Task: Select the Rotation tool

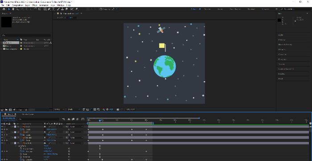Action: pyautogui.click(x=35, y=9)
